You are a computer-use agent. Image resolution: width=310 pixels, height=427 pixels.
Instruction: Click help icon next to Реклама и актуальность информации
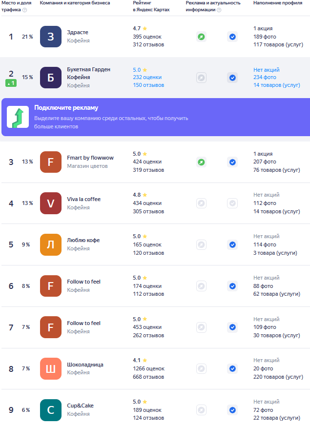tap(219, 10)
